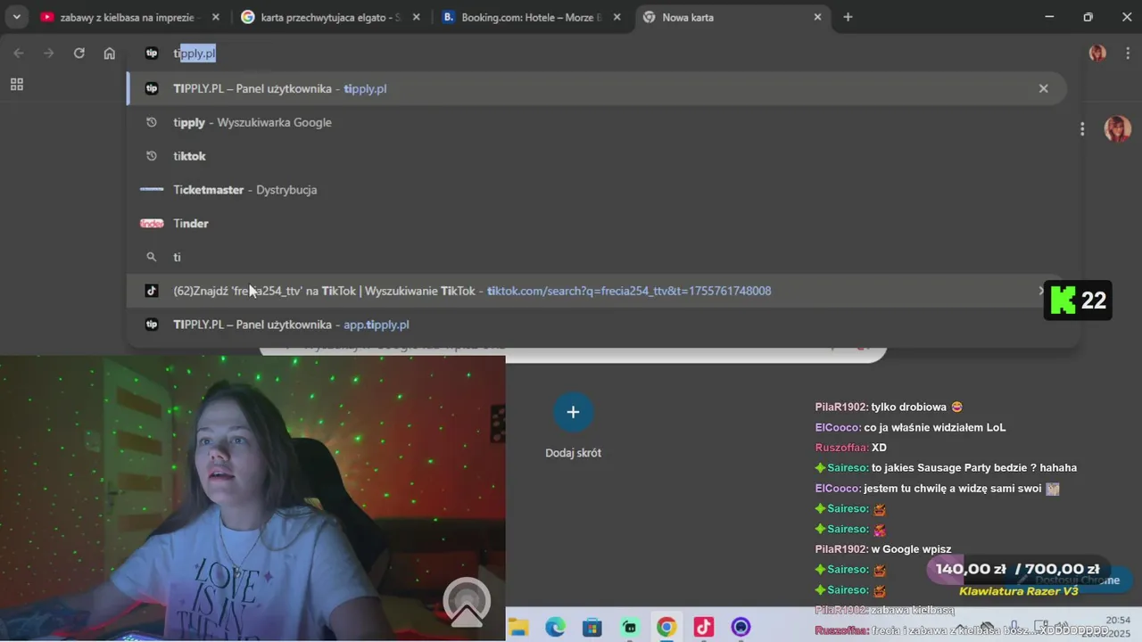Image resolution: width=1142 pixels, height=642 pixels.
Task: Click the TikTok favicon in suggestions
Action: tap(152, 291)
